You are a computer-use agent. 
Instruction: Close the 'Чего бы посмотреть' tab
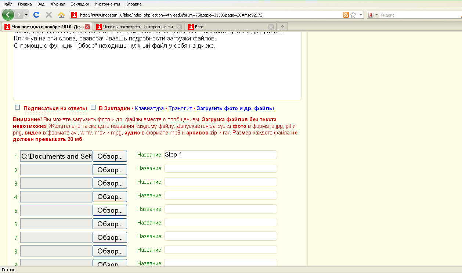(x=179, y=27)
